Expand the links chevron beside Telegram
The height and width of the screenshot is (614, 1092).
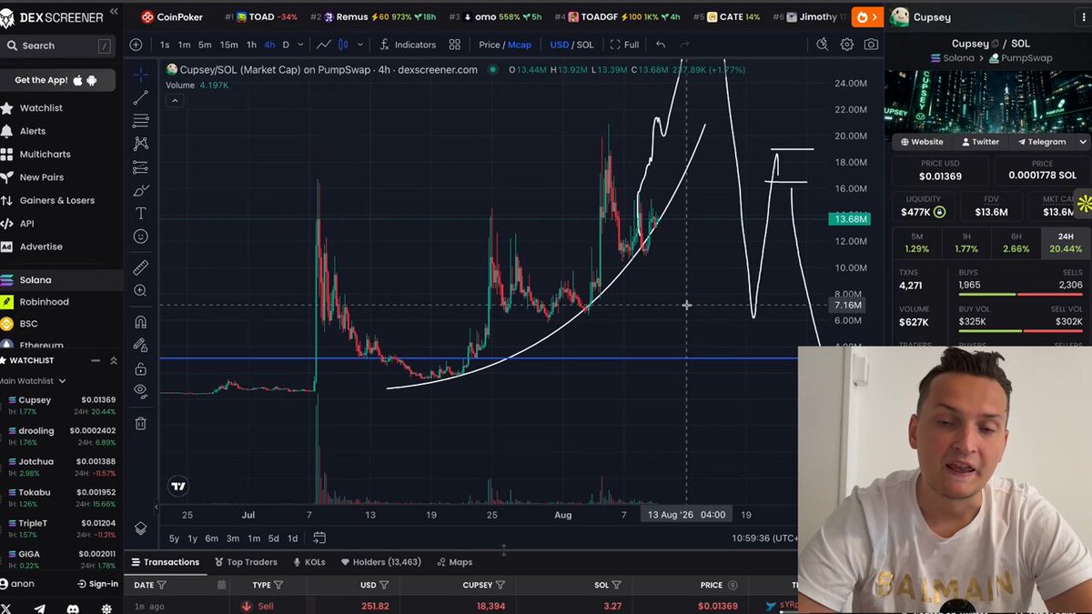coord(1083,142)
